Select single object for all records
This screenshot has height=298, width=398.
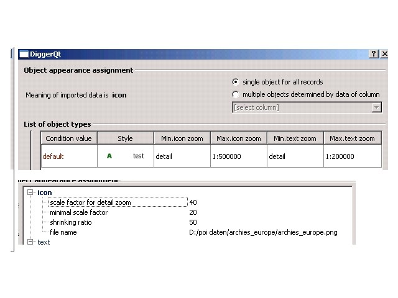[236, 82]
